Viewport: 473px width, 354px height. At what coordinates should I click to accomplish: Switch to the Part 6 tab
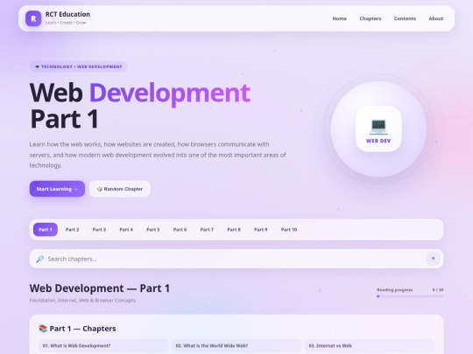tap(180, 230)
